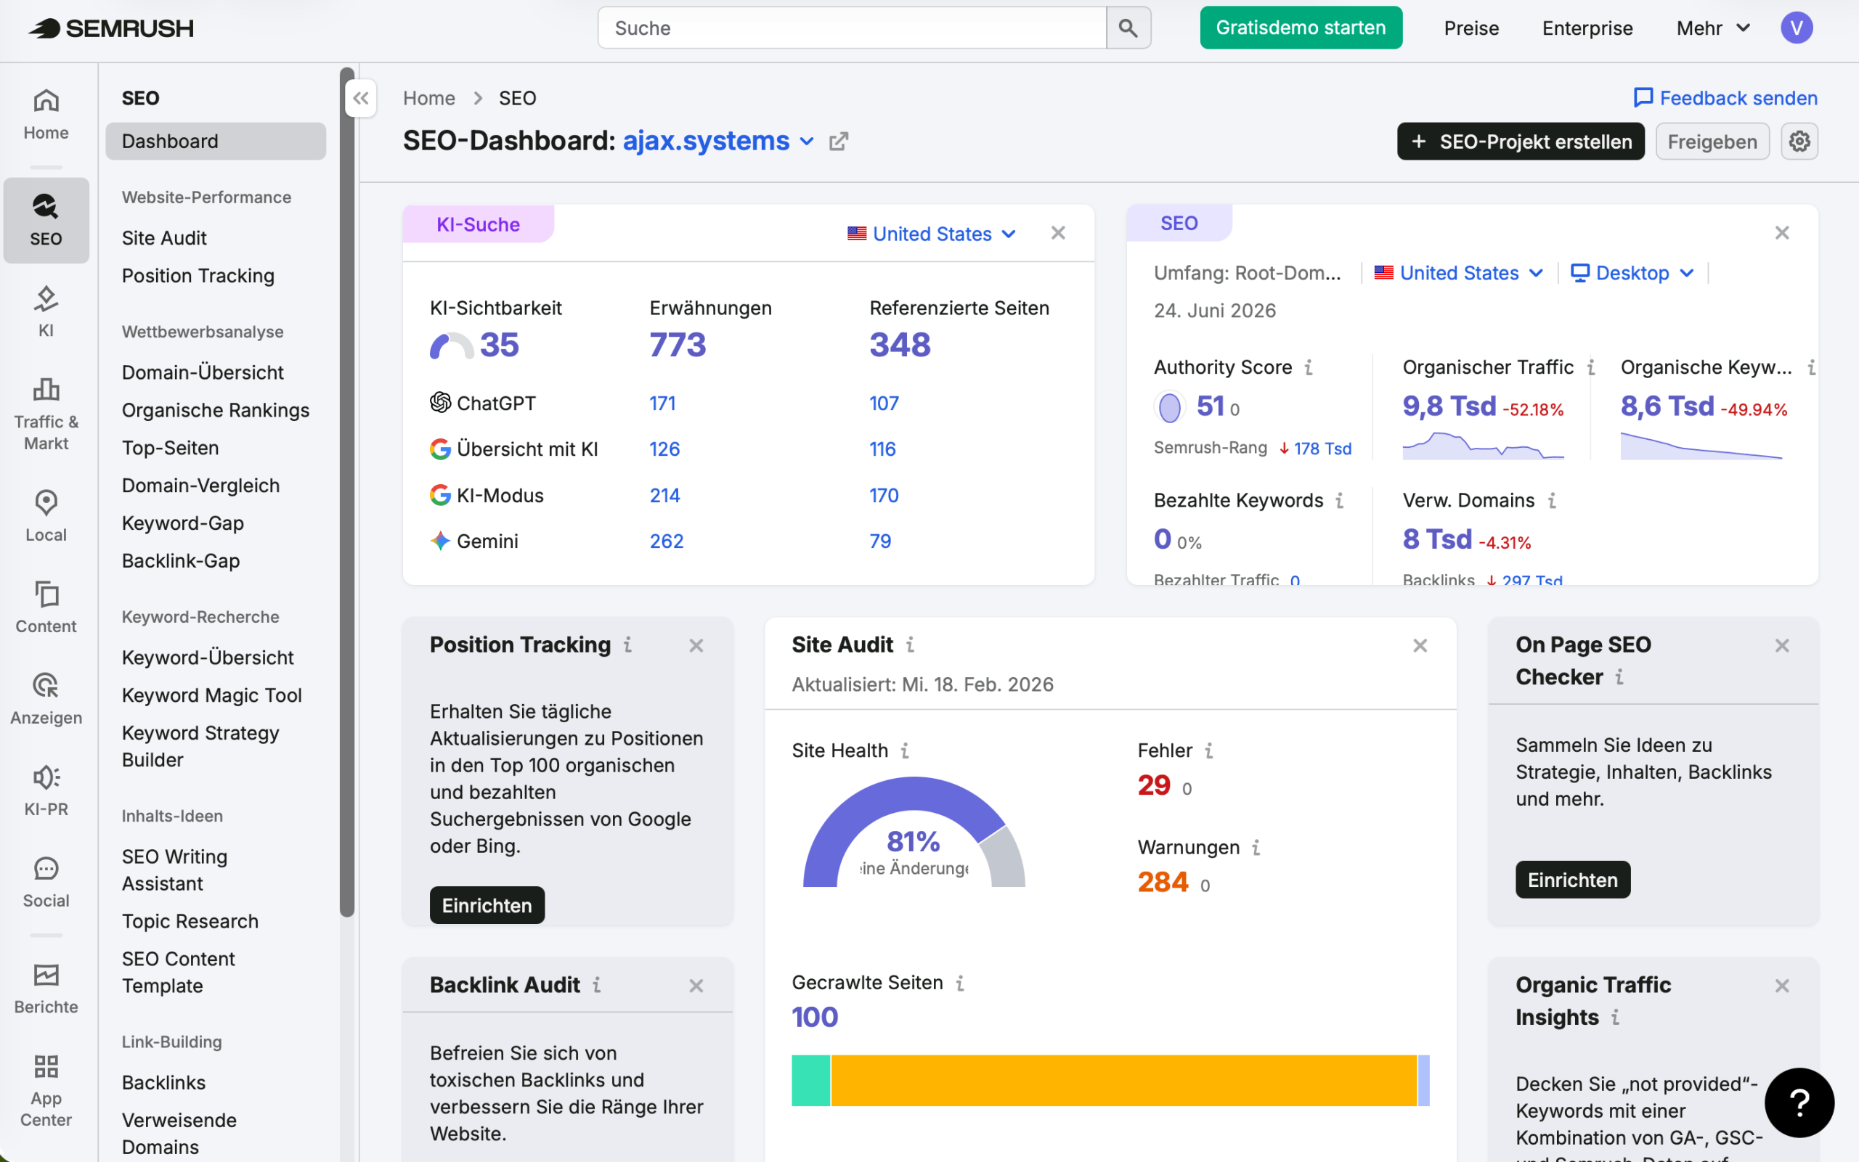The image size is (1859, 1162).
Task: Close the KI-Suche widget
Action: coord(1058,233)
